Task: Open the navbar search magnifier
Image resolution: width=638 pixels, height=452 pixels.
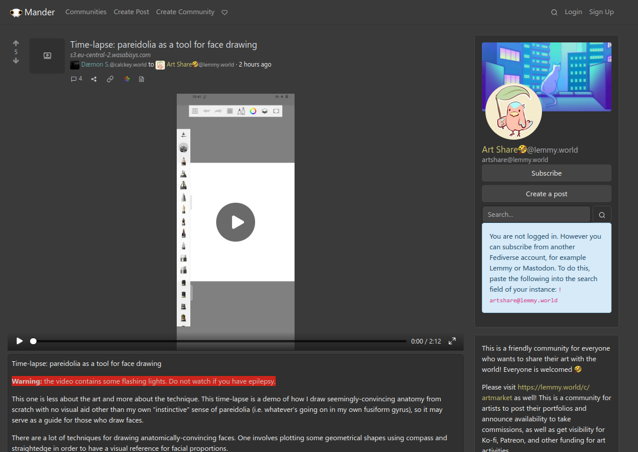Action: point(554,11)
